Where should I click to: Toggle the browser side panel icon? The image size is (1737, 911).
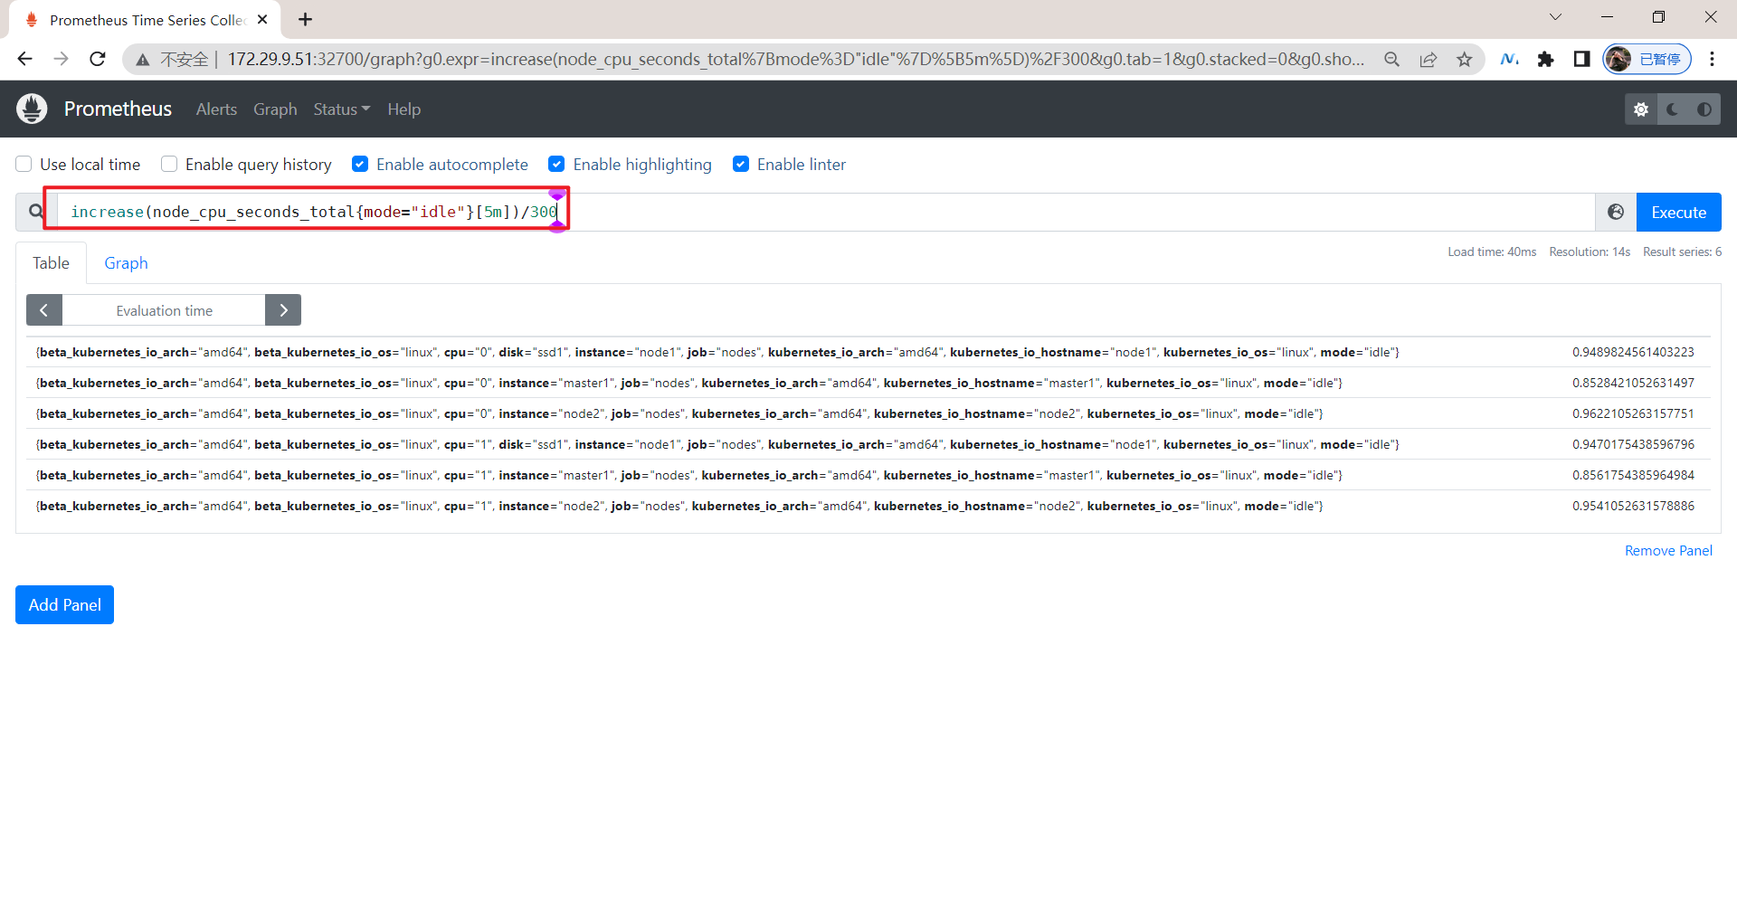click(1581, 59)
